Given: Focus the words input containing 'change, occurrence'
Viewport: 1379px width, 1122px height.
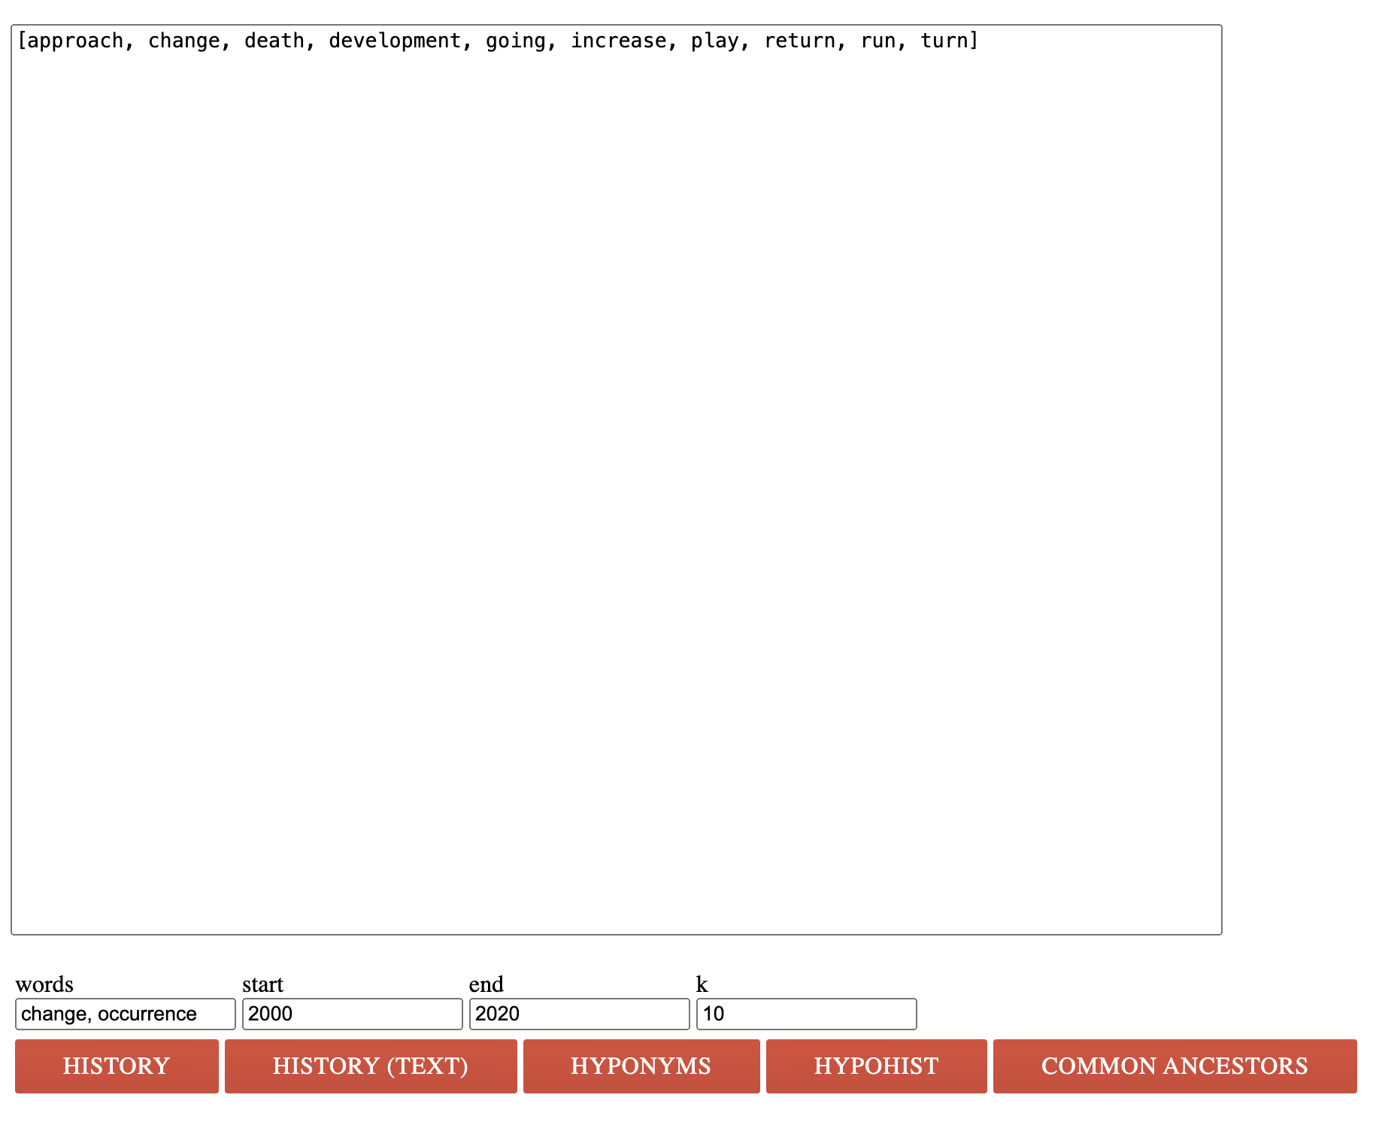Looking at the screenshot, I should [125, 1014].
